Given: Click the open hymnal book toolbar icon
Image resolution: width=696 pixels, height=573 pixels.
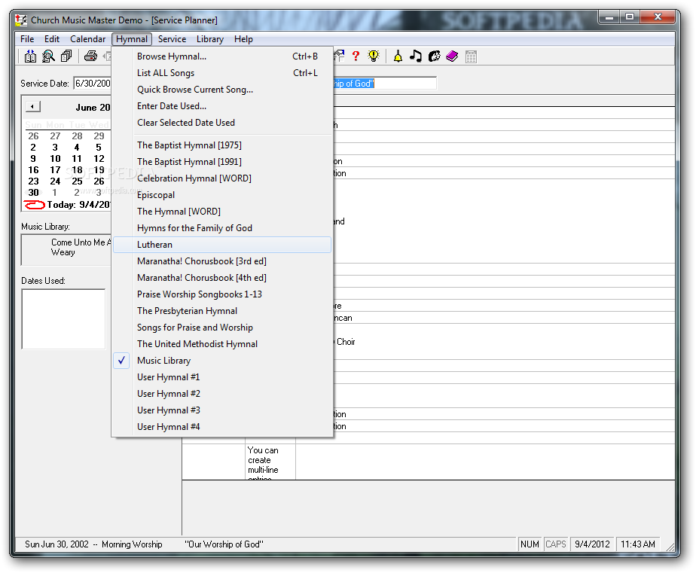Looking at the screenshot, I should point(30,56).
